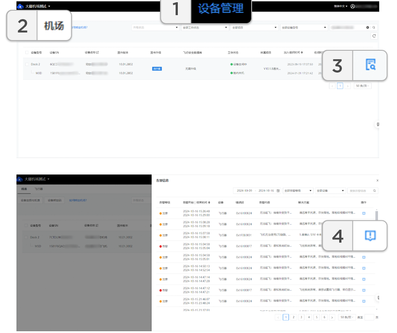Toggle the select-all checkbox beside 设备型号 in the upper table
This screenshot has width=397, height=333.
pos(27,53)
